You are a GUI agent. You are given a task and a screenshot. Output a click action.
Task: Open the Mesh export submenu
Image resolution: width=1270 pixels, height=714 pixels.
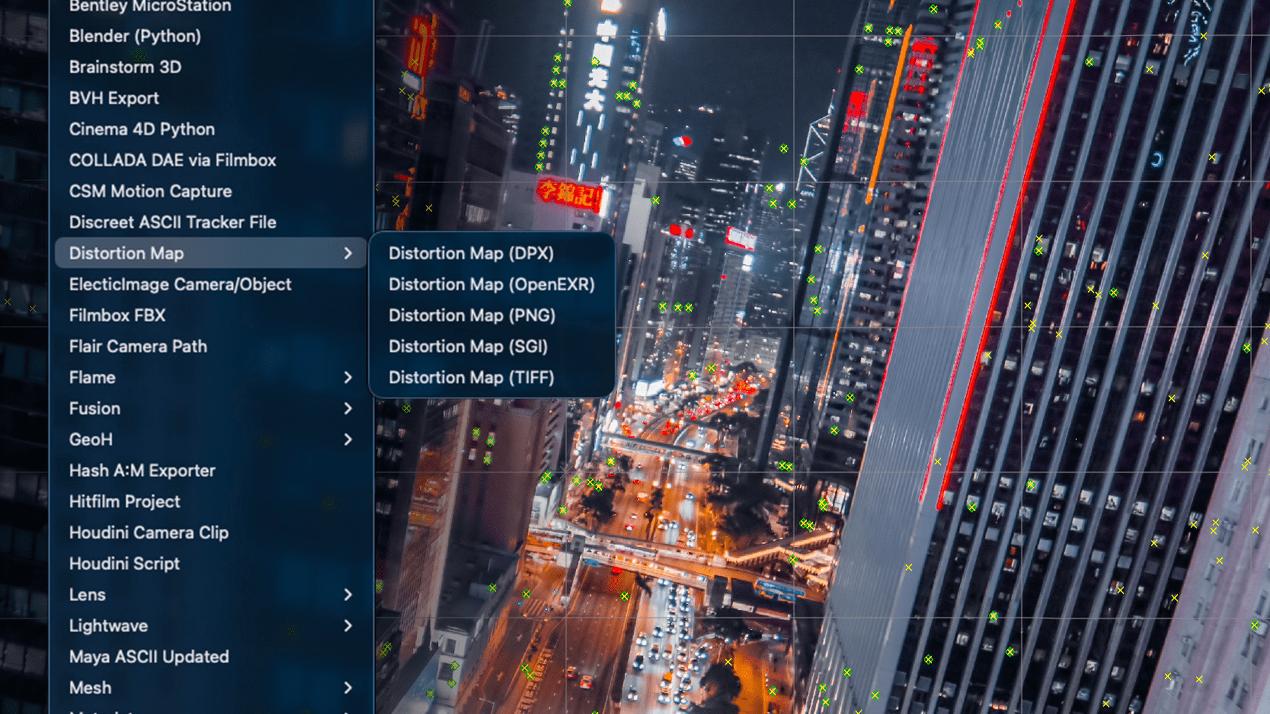coord(349,688)
